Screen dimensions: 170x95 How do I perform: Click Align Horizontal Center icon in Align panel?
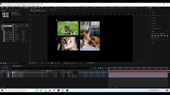coord(155,36)
